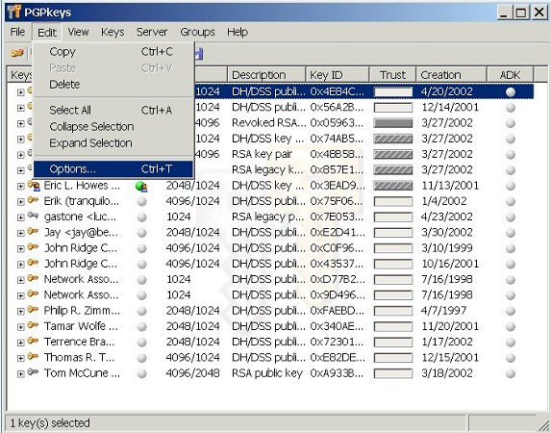The width and height of the screenshot is (551, 433).
Task: Click key icon beside Tamar Wolfe
Action: click(33, 325)
